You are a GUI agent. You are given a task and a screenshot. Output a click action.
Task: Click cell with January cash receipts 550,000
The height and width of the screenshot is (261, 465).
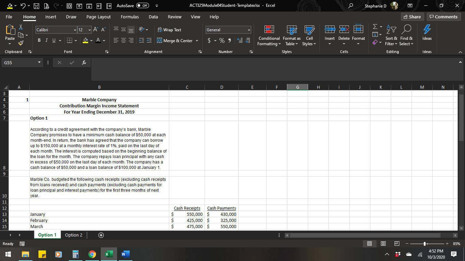187,214
